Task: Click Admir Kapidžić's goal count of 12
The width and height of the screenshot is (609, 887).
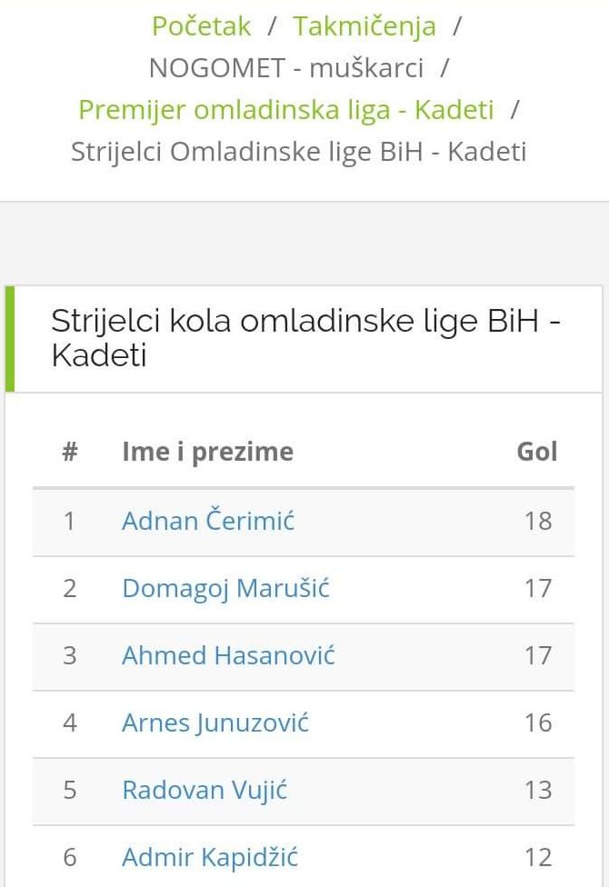Action: pos(537,857)
